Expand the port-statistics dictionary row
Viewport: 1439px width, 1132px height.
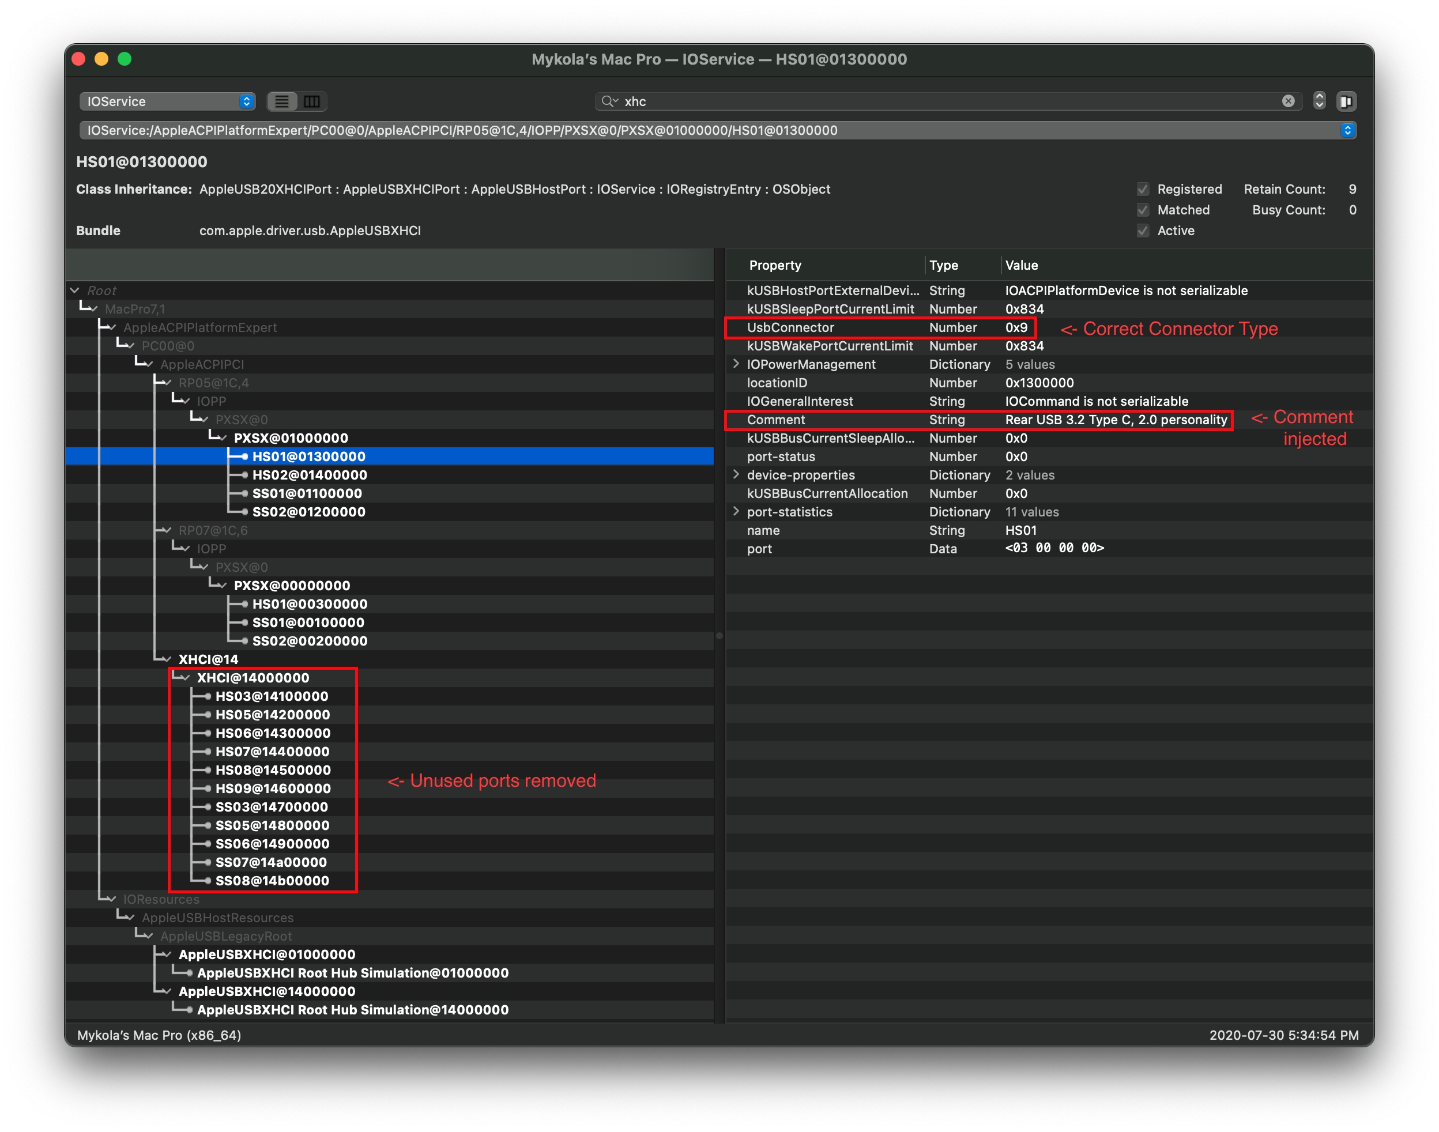coord(736,512)
